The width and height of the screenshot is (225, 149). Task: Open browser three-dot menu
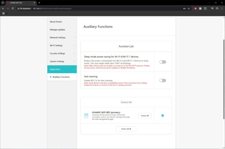point(222,9)
